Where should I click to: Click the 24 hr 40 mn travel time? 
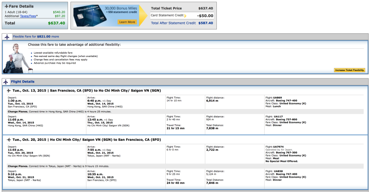tap(176, 183)
